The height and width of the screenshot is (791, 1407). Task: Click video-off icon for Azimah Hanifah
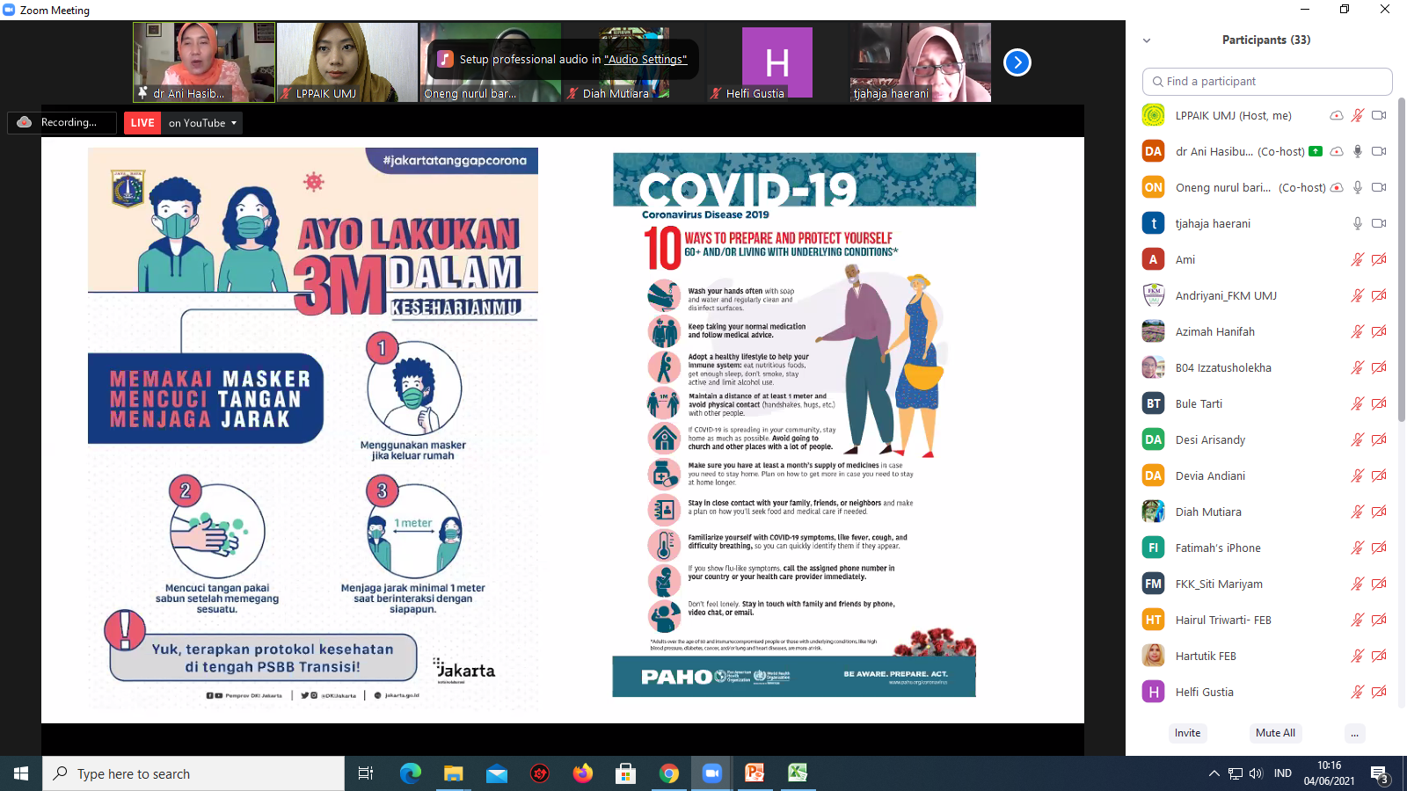click(x=1379, y=331)
